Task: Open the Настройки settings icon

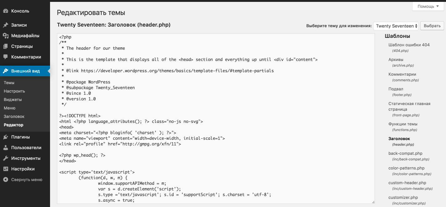Action: (x=6, y=169)
